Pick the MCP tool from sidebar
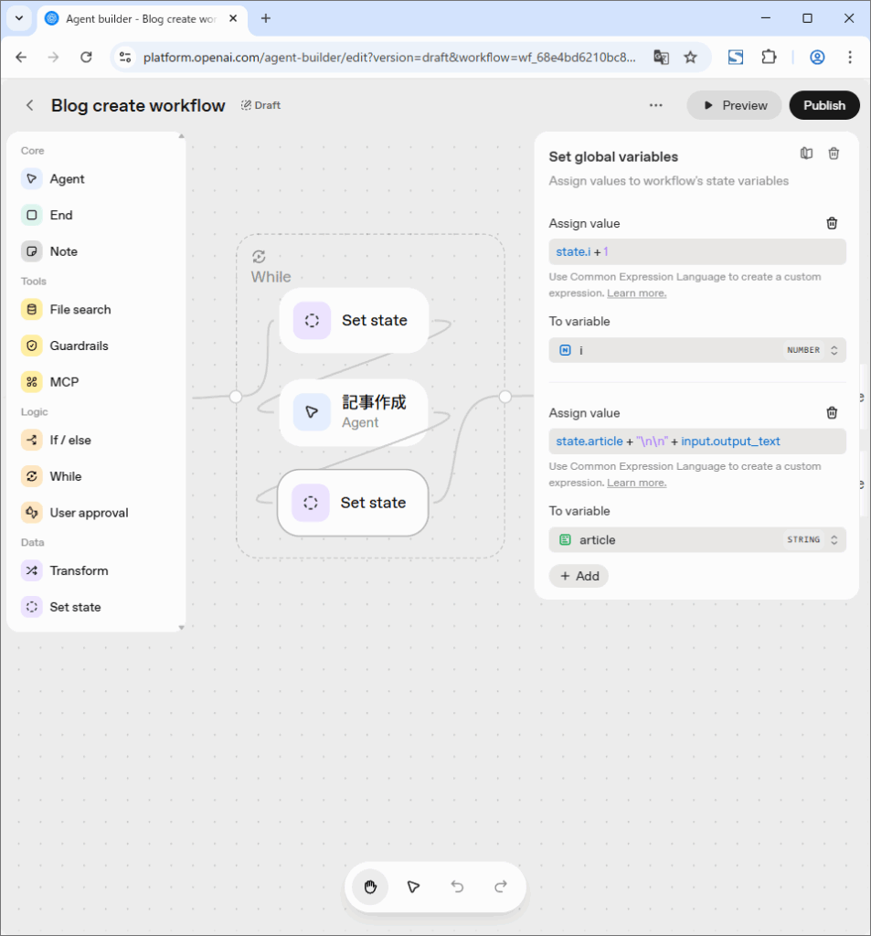Image resolution: width=871 pixels, height=936 pixels. [64, 382]
